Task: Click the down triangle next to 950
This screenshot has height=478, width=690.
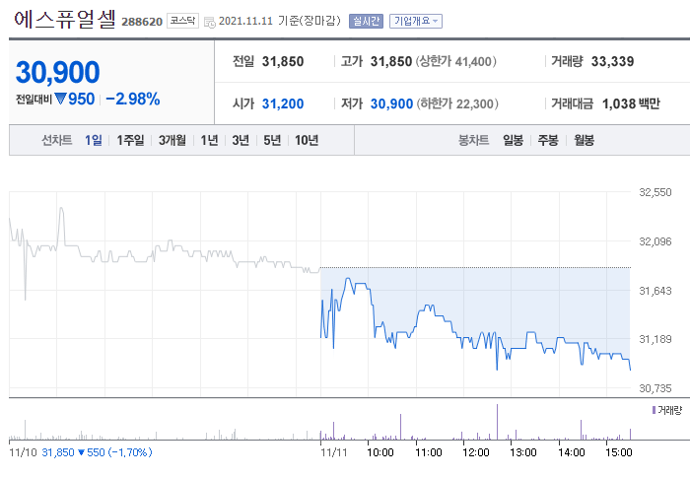Action: 60,99
